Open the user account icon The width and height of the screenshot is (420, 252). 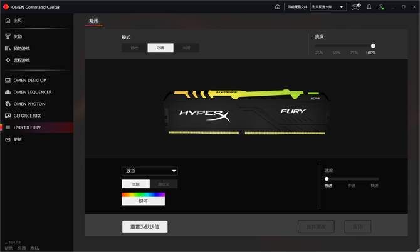point(381,7)
